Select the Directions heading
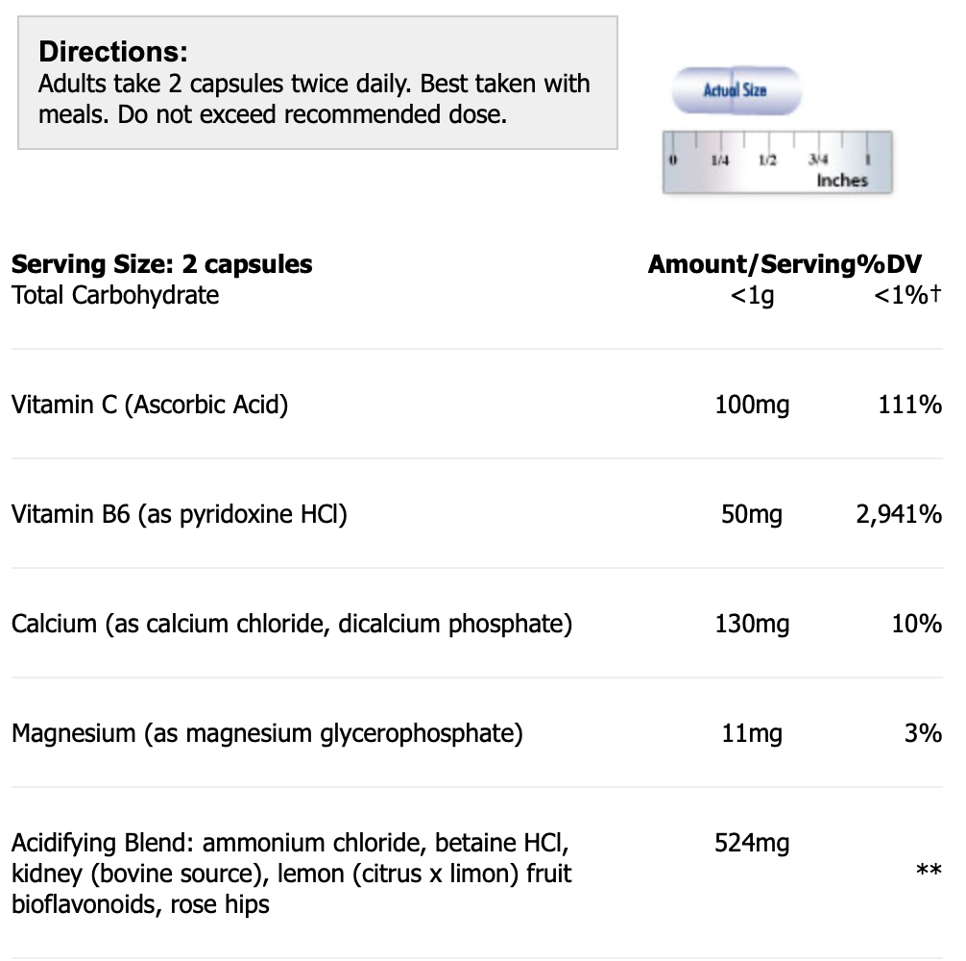966x961 pixels. pos(113,52)
